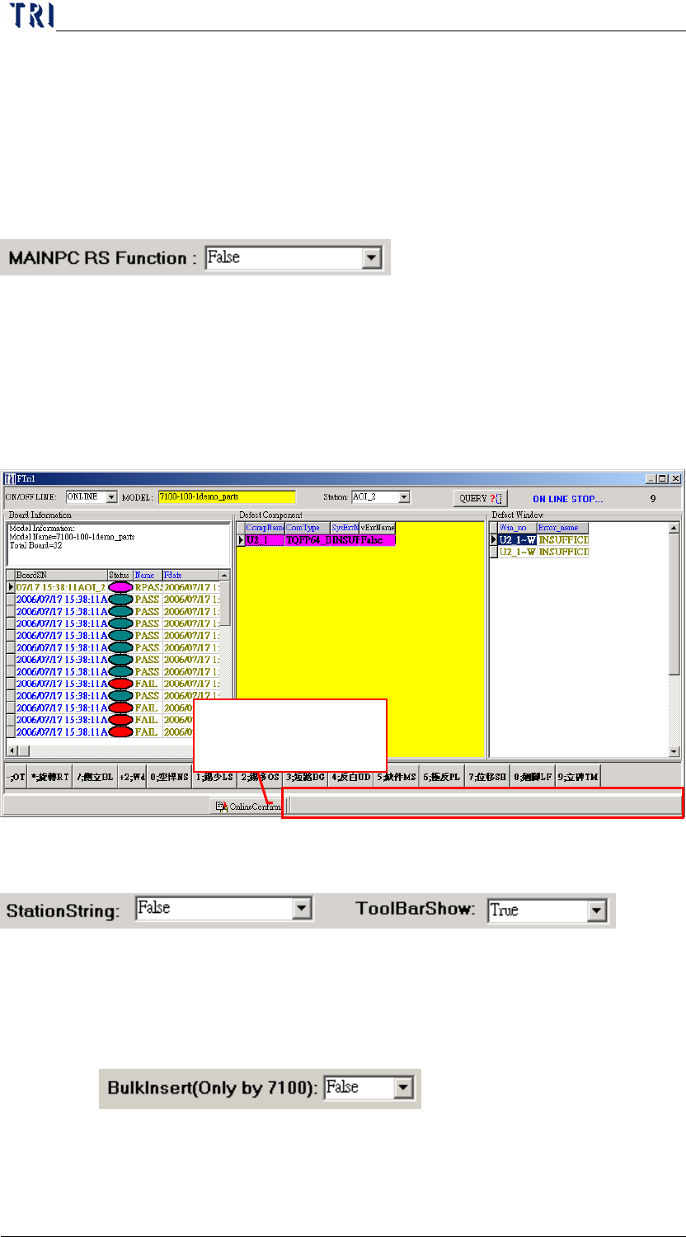Click the /;側立BL defect button

[95, 777]
